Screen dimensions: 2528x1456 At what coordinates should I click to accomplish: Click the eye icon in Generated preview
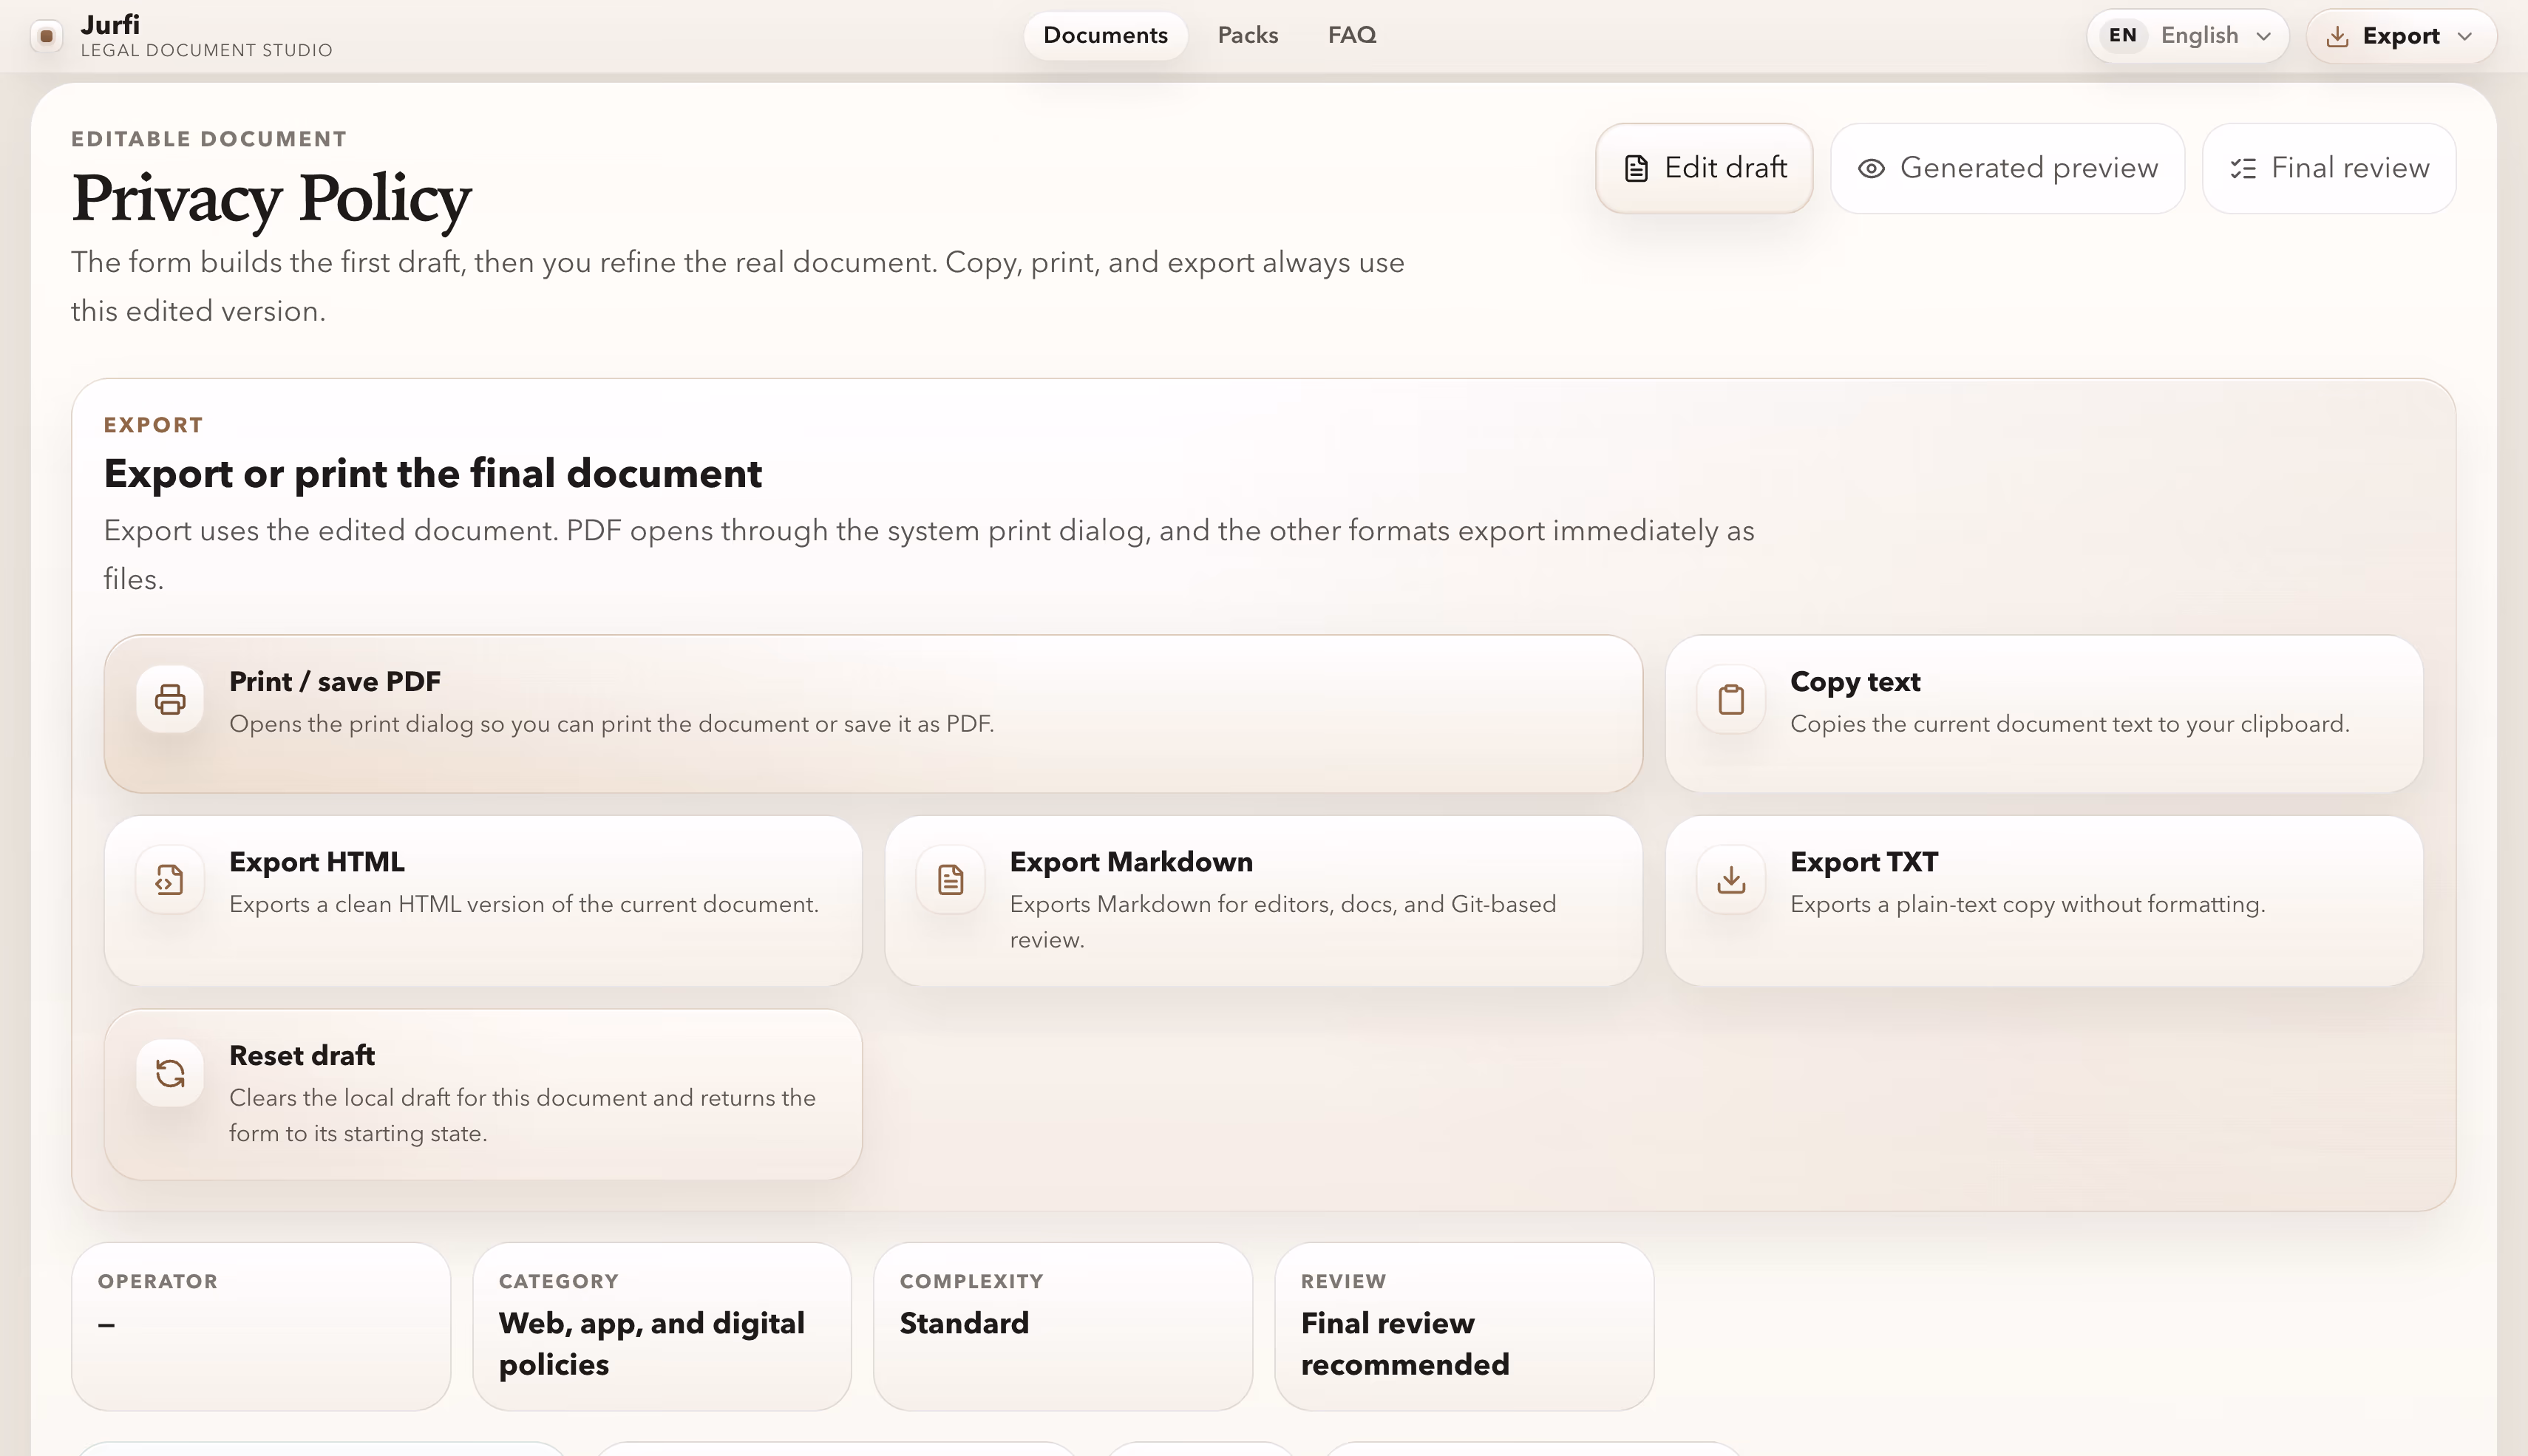(x=1871, y=168)
